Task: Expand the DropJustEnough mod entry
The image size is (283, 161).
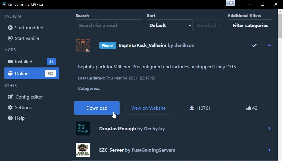Action: point(269,128)
